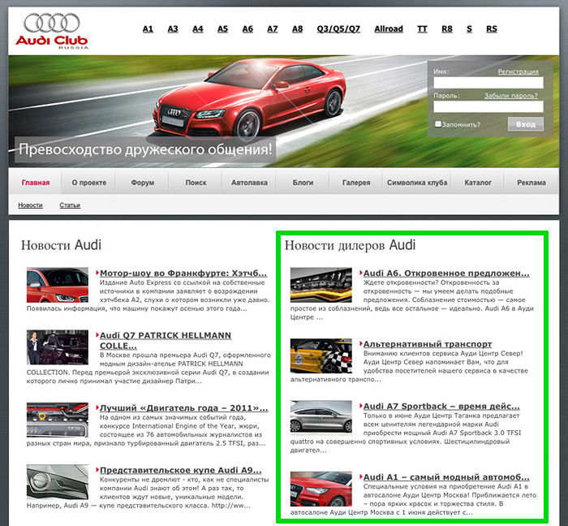568x526 pixels.
Task: Open the Audi A7 Sportback article
Action: pyautogui.click(x=441, y=406)
